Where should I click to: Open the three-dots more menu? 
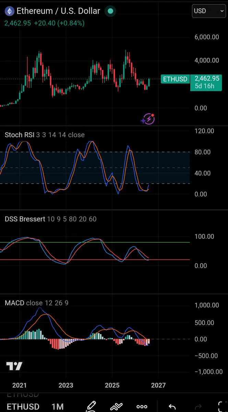tap(142, 407)
